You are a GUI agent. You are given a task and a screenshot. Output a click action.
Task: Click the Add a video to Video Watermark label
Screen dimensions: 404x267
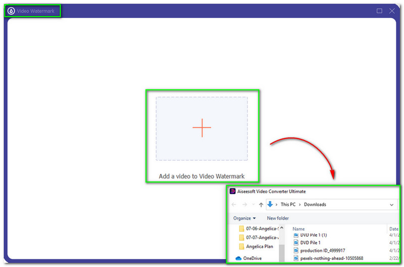coord(201,176)
